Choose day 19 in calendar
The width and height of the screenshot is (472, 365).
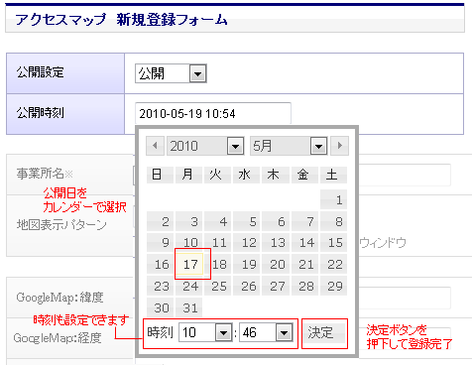[247, 264]
